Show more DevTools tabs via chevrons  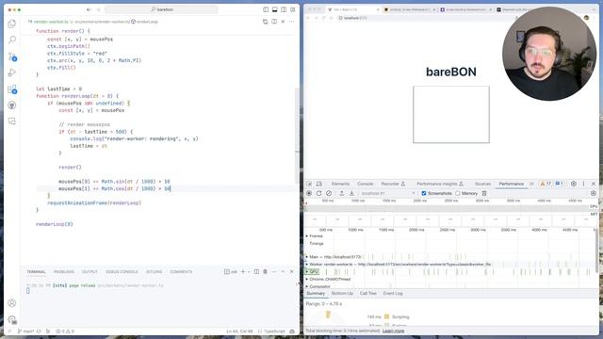[531, 184]
